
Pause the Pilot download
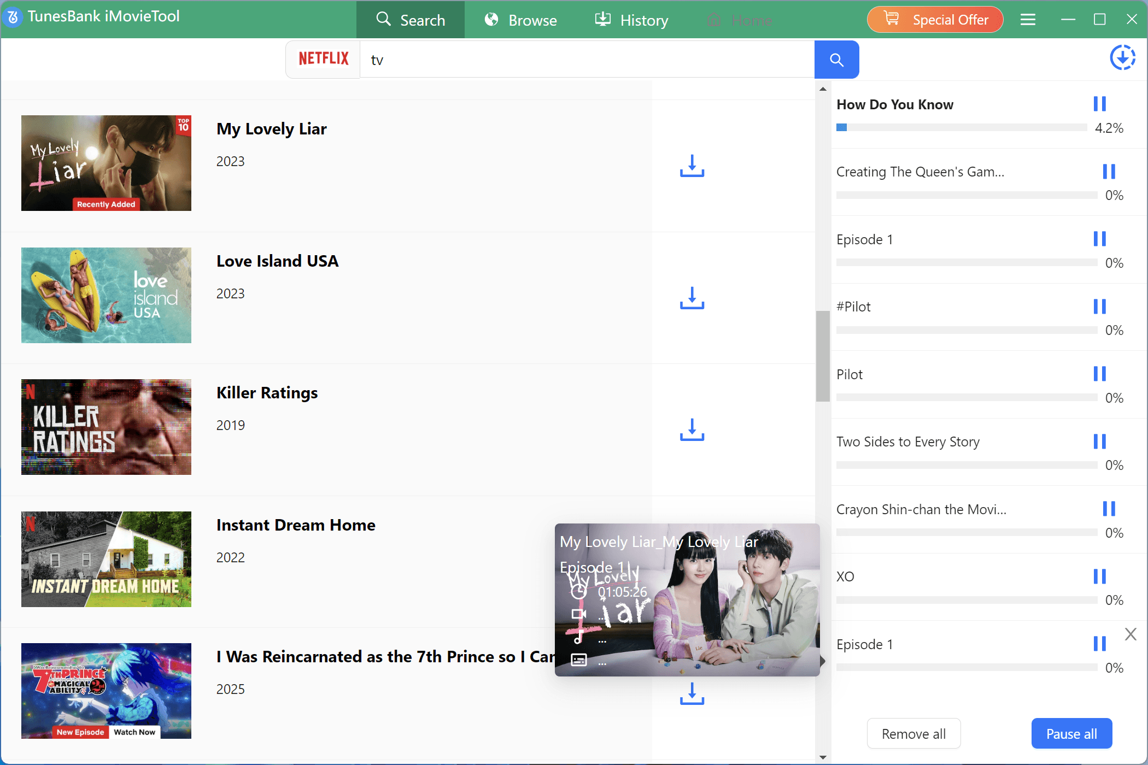pos(1099,374)
